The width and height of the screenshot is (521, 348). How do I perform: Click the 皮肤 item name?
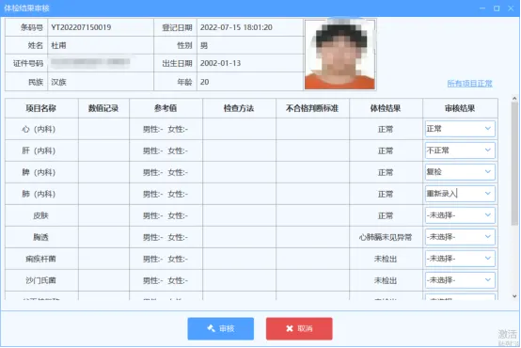40,215
